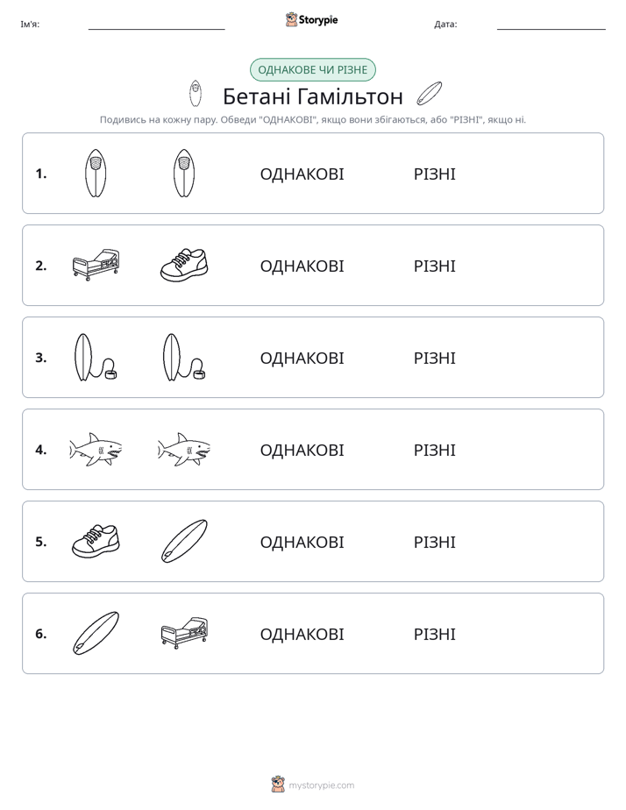Click the surfboard with leash, left, row 3

tap(96, 358)
